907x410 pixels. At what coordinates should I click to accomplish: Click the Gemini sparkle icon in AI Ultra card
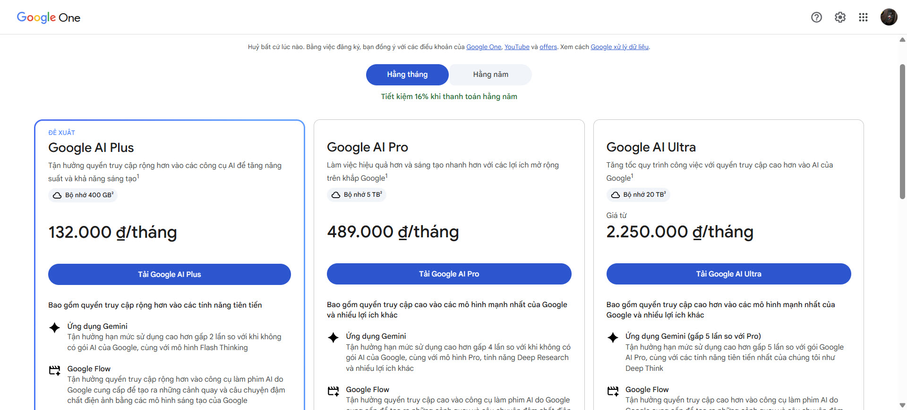coord(613,337)
